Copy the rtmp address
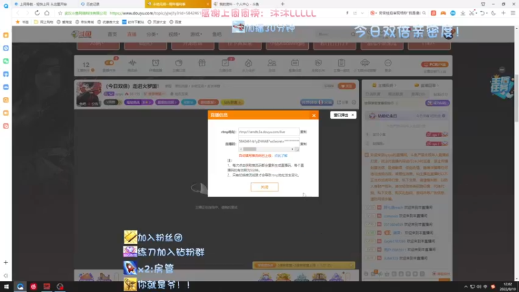519x292 pixels. pyautogui.click(x=303, y=132)
